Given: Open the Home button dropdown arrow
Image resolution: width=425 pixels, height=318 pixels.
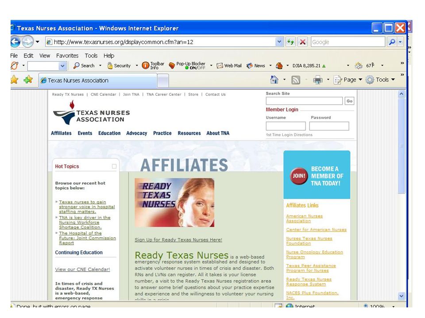Looking at the screenshot, I should click(284, 80).
